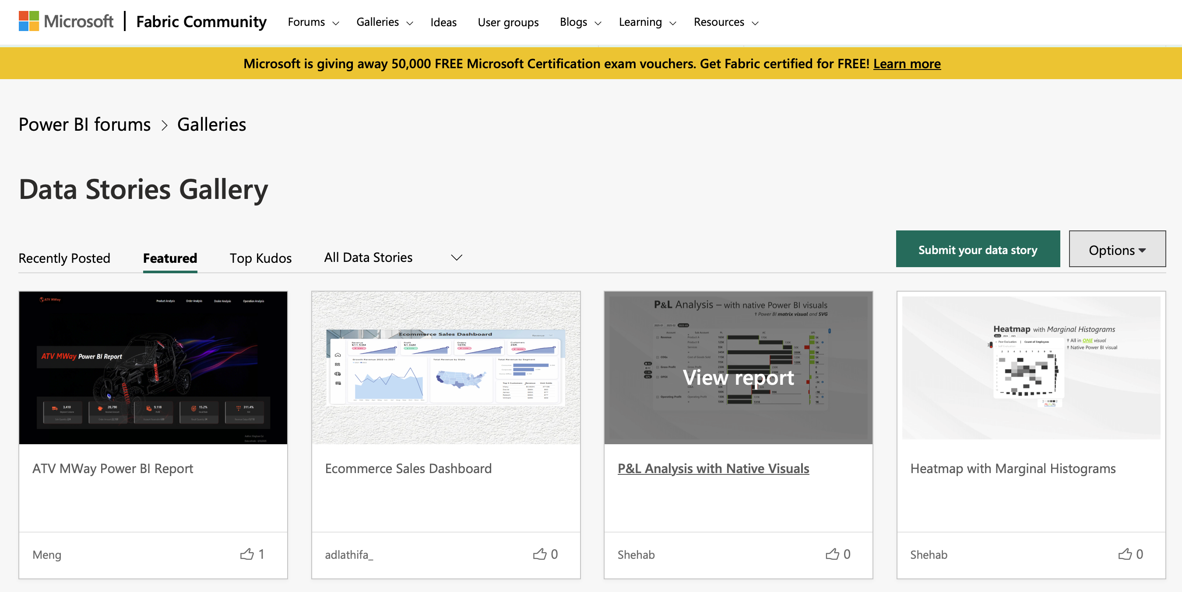Screen dimensions: 1182x592
Task: Click breadcrumb chevron between forums and Galleries
Action: (x=164, y=125)
